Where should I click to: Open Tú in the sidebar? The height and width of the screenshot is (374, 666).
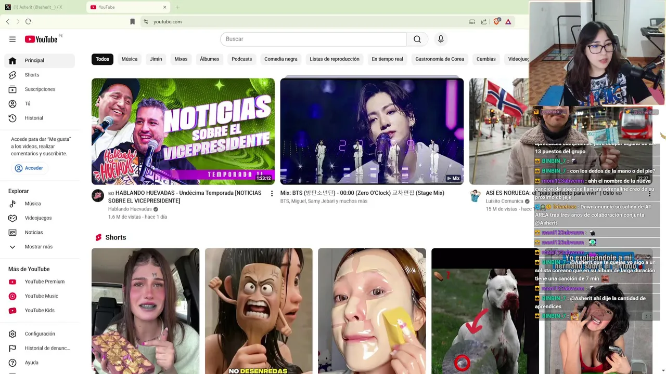(x=40, y=103)
